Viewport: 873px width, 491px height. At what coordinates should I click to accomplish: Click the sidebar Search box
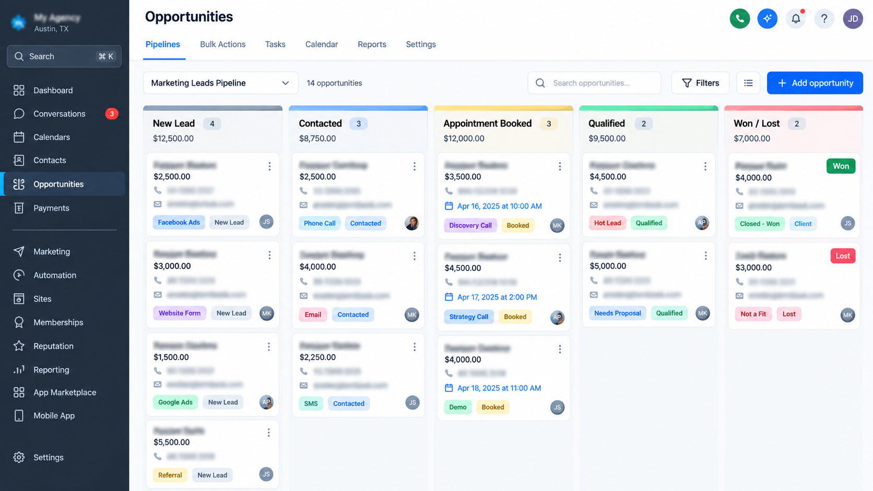[64, 56]
